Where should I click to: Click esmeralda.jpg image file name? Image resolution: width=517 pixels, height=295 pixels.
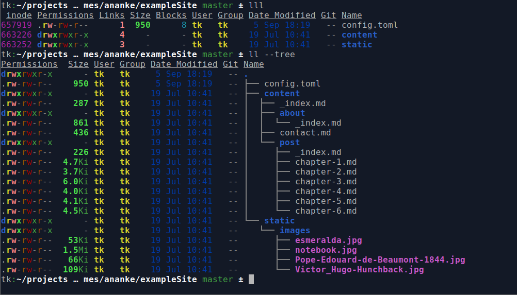click(328, 240)
